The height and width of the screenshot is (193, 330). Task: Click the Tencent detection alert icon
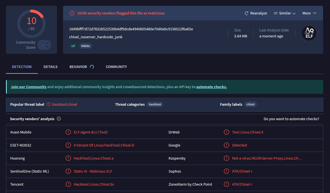(x=68, y=184)
